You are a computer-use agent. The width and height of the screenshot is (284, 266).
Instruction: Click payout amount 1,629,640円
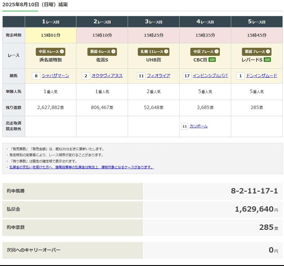pos(256,209)
